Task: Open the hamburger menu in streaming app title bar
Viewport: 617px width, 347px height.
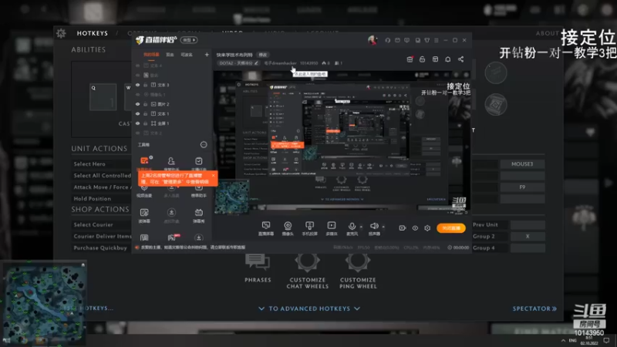Action: click(x=437, y=40)
